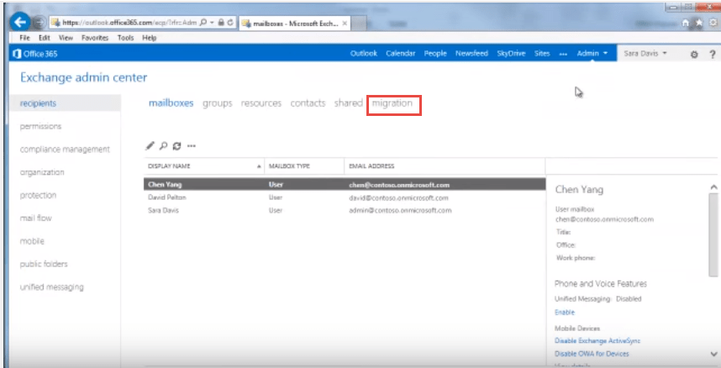Click the details pane scrollbar thumb
This screenshot has width=721, height=368.
point(713,234)
